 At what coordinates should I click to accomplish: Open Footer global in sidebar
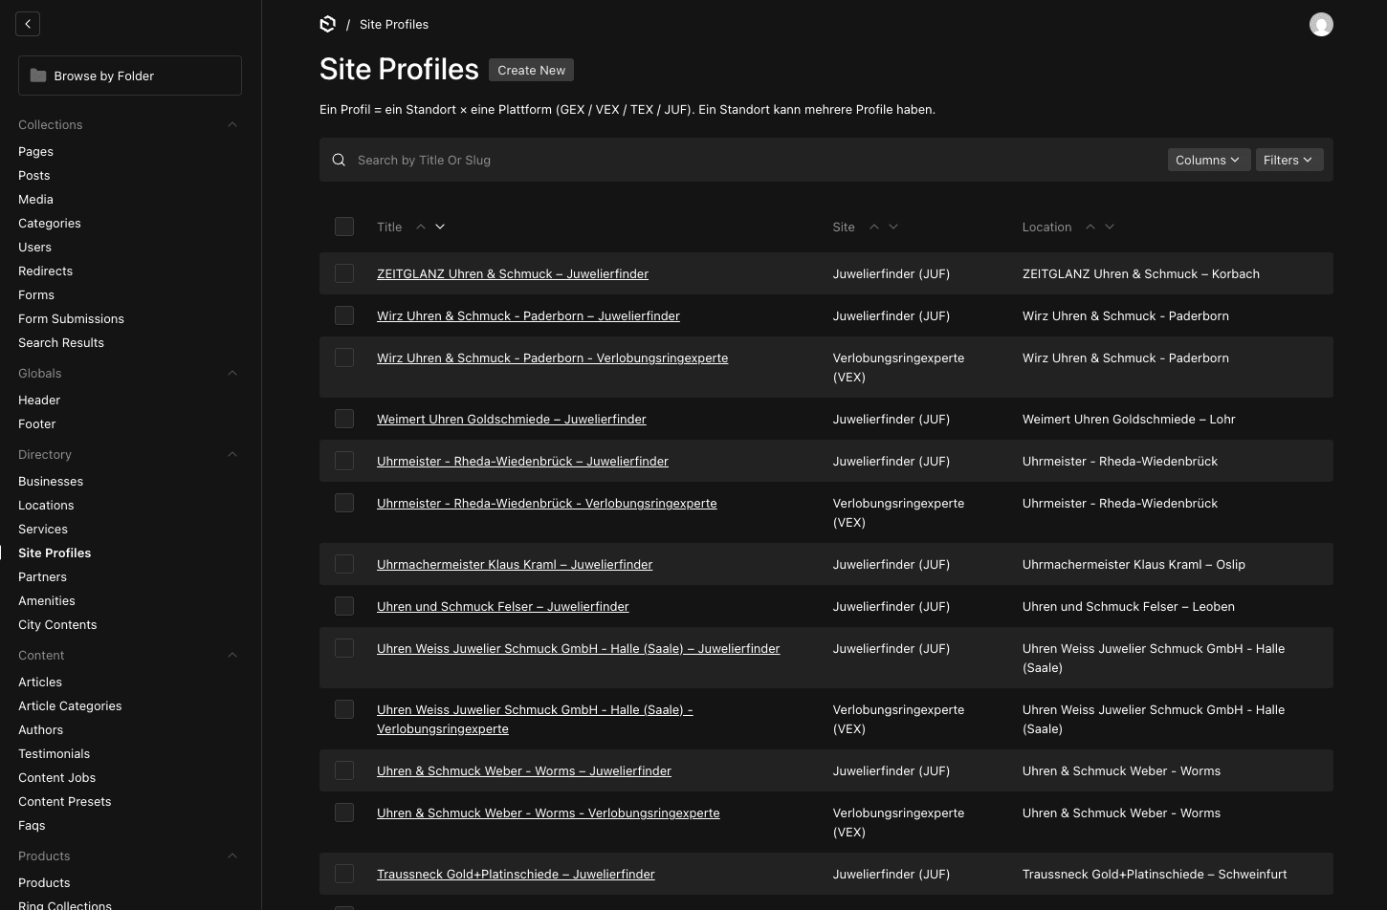pyautogui.click(x=36, y=423)
